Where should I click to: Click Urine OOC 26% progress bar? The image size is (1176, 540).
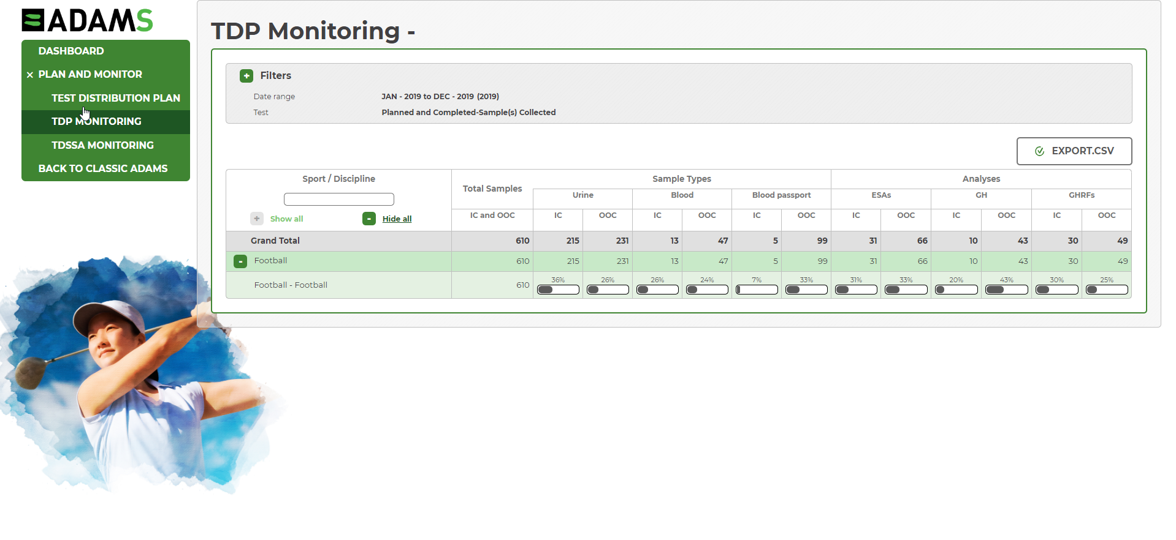click(608, 290)
